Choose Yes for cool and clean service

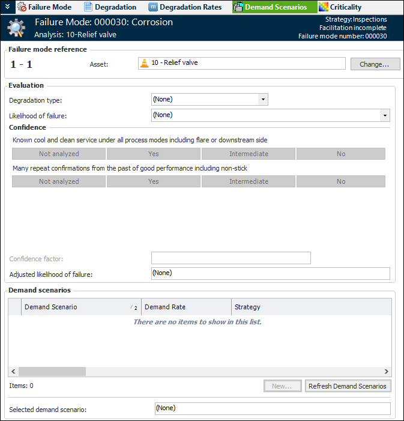coord(154,154)
